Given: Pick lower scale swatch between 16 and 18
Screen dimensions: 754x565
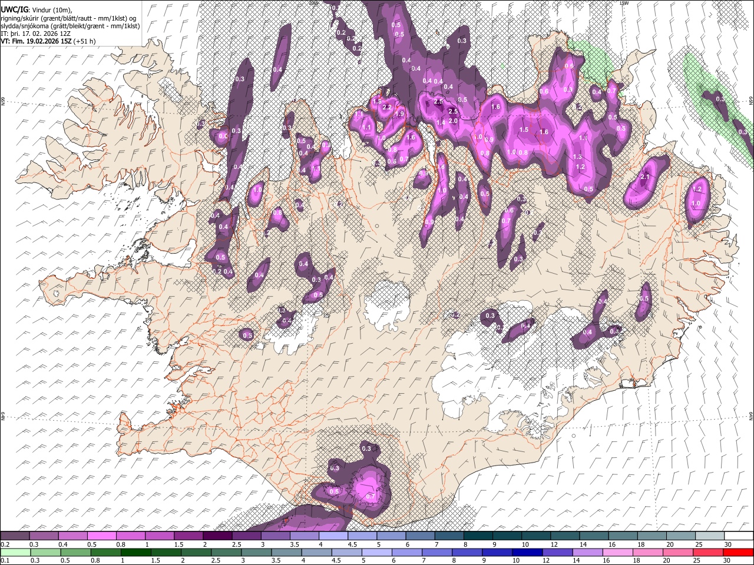Looking at the screenshot, I should 619,552.
